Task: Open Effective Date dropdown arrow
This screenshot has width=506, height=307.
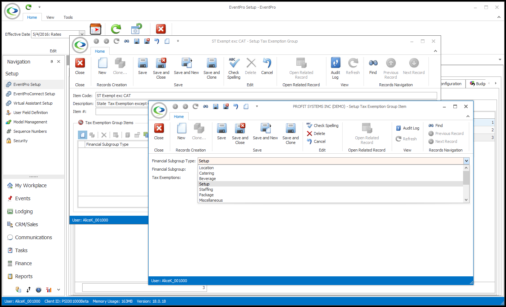Action: (x=82, y=34)
